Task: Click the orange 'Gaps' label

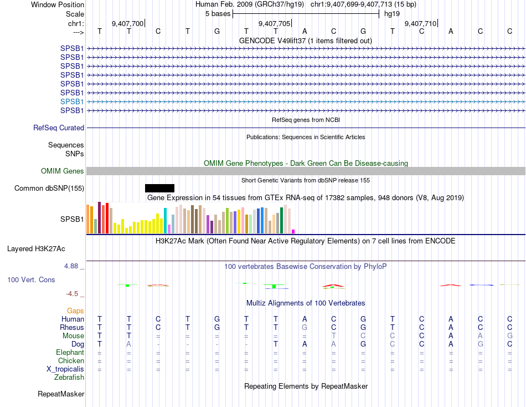Action: 75,311
